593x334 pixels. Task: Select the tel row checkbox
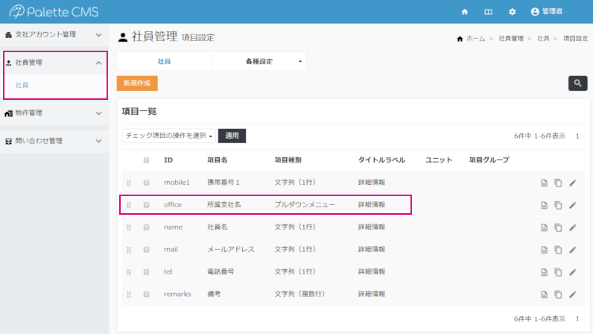pyautogui.click(x=146, y=272)
